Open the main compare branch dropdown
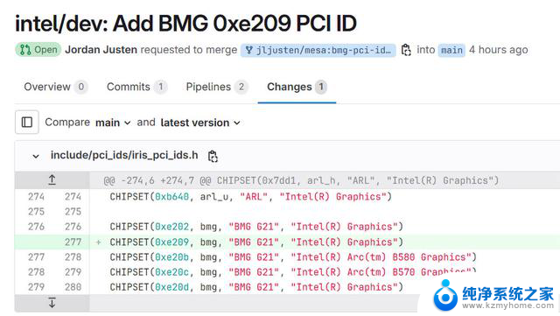Screen dimensions: 560x316 point(113,123)
